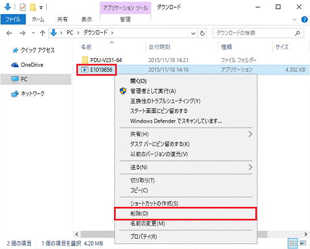
Task: Switch to the ホーム ribbon tab
Action: tap(38, 19)
